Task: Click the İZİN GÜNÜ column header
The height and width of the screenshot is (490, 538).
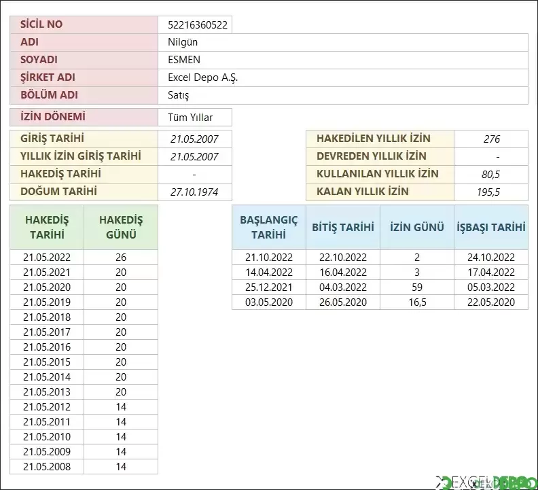Action: click(x=417, y=227)
